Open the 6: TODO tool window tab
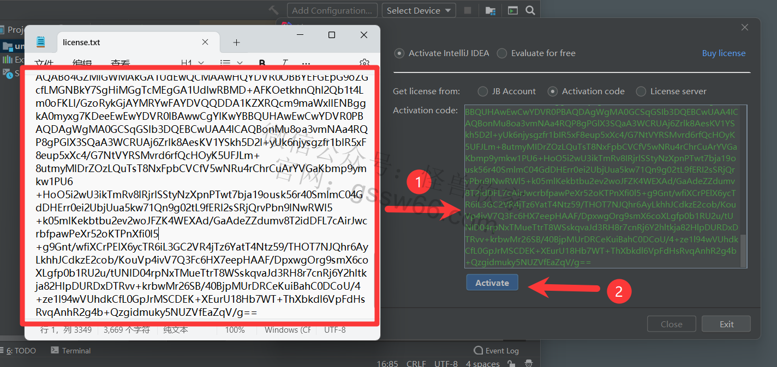The image size is (777, 367). [21, 351]
